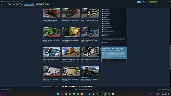Check the Paintjobs filter

[103, 15]
